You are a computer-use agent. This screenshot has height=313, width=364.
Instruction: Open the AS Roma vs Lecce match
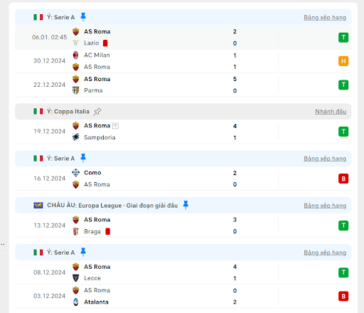[x=183, y=272]
